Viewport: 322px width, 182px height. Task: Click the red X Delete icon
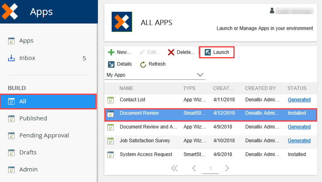[171, 52]
